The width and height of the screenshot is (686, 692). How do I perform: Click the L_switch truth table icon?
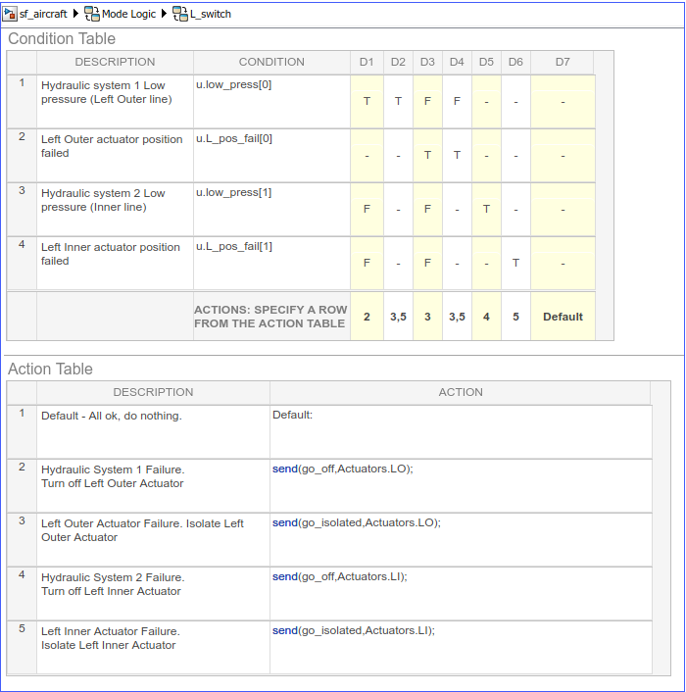180,14
